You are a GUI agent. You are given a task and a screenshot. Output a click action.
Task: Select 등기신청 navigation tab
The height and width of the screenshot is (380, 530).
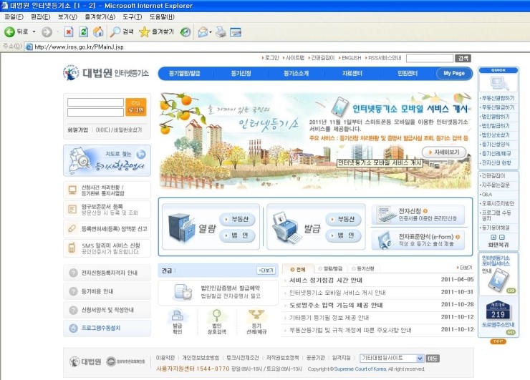tap(241, 73)
